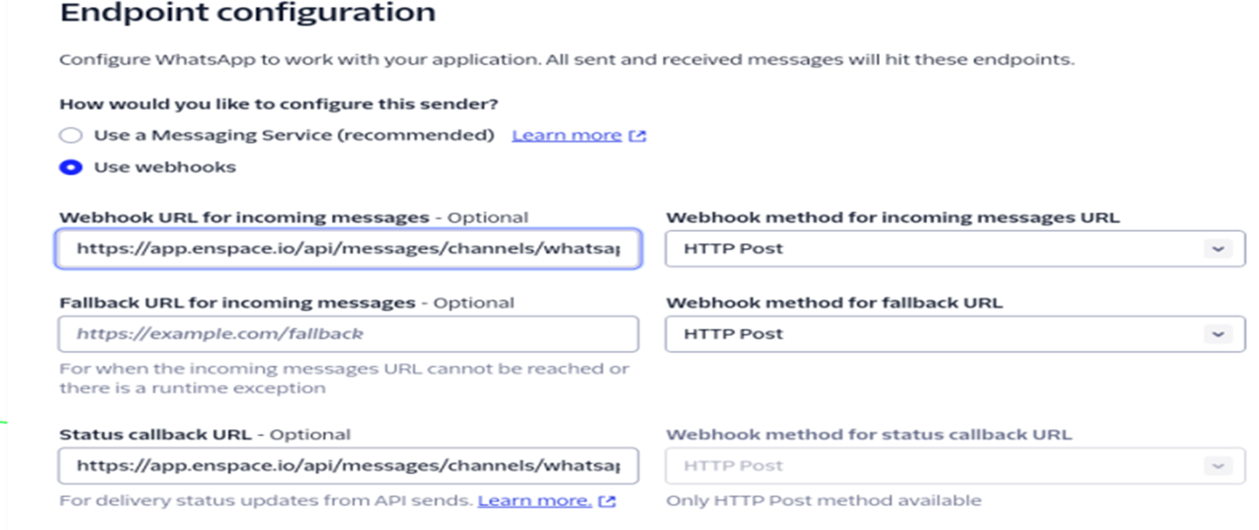1259x530 pixels.
Task: Click the Fallback URL input field
Action: click(349, 334)
